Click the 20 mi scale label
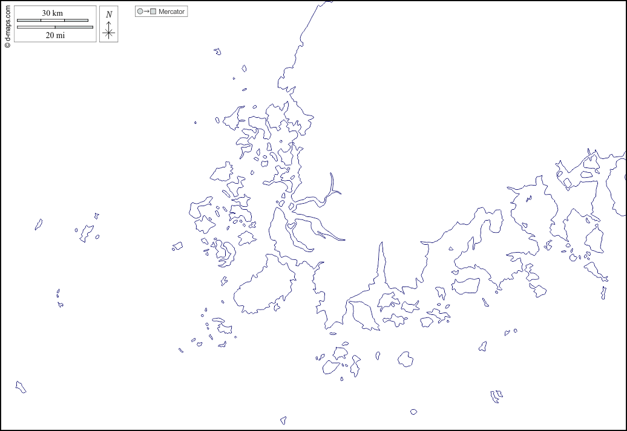This screenshot has width=627, height=431. click(x=55, y=35)
